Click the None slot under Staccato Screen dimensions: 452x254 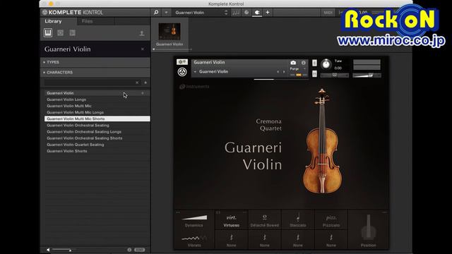click(298, 240)
